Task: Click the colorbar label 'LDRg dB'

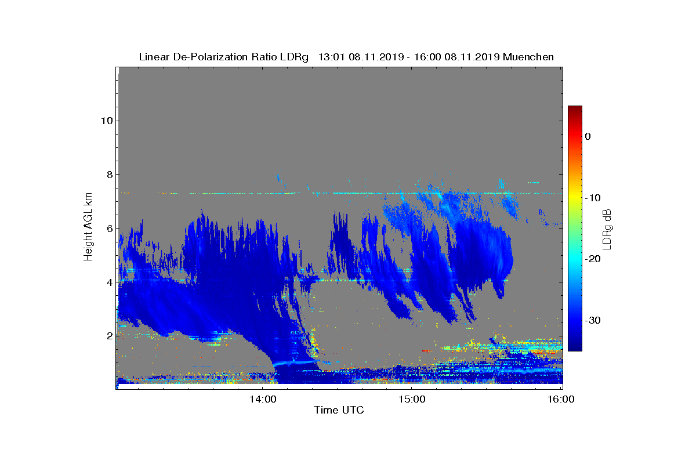Action: click(x=607, y=229)
